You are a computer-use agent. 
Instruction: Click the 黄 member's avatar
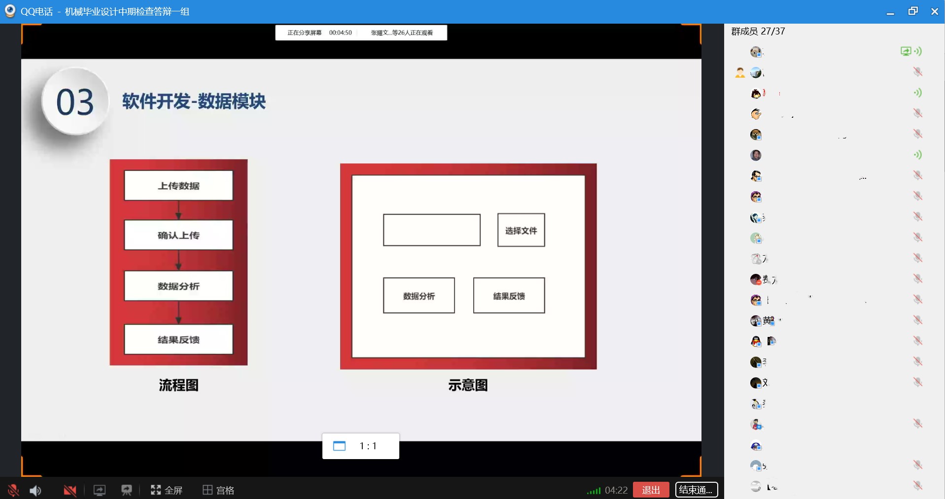pyautogui.click(x=756, y=321)
